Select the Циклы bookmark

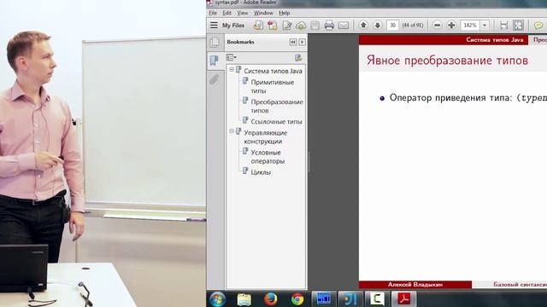[x=261, y=172]
